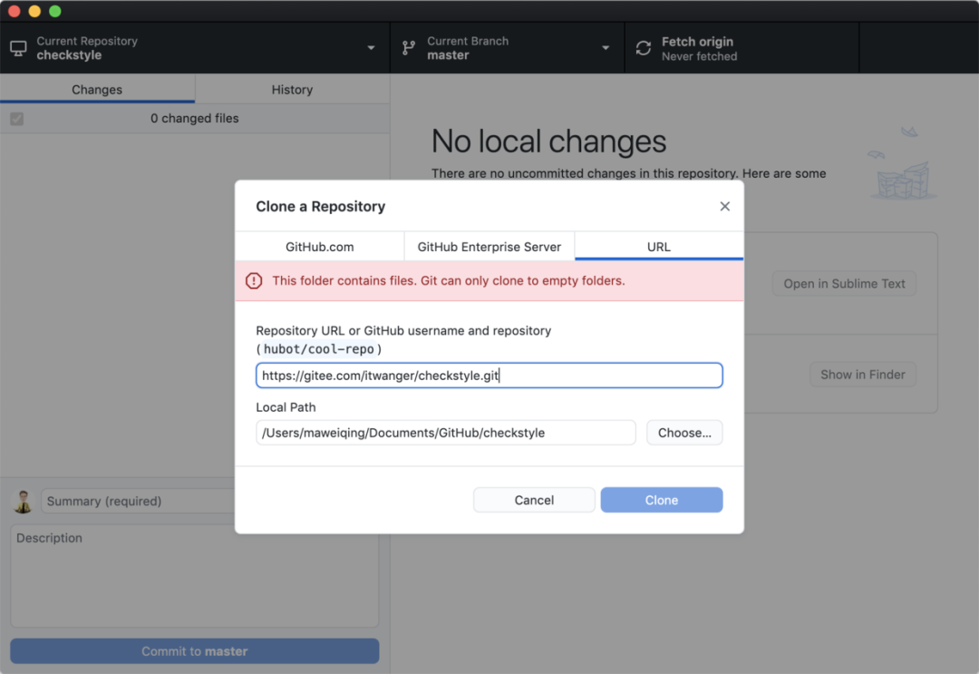Click the Repository URL input field

click(x=489, y=376)
